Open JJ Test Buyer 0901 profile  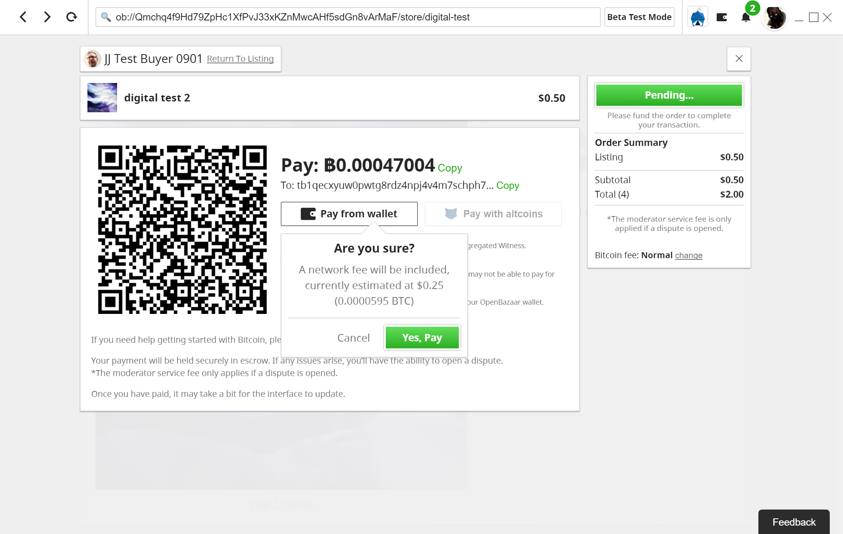click(153, 59)
